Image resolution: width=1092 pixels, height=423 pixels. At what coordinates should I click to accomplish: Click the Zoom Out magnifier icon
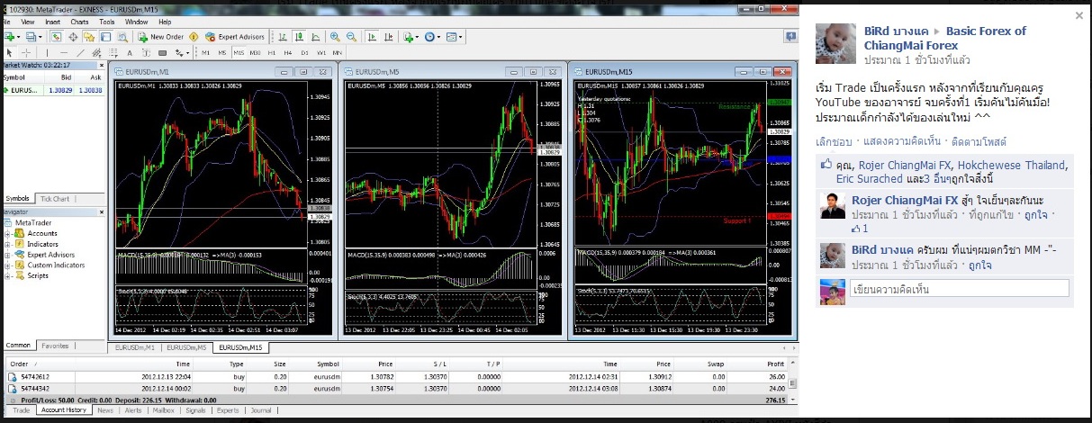pos(351,37)
